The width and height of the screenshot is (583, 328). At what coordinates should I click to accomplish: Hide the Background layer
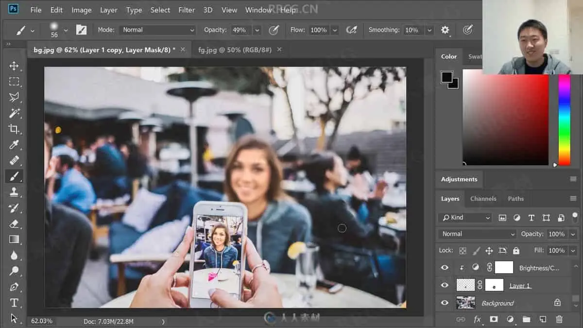click(x=445, y=303)
